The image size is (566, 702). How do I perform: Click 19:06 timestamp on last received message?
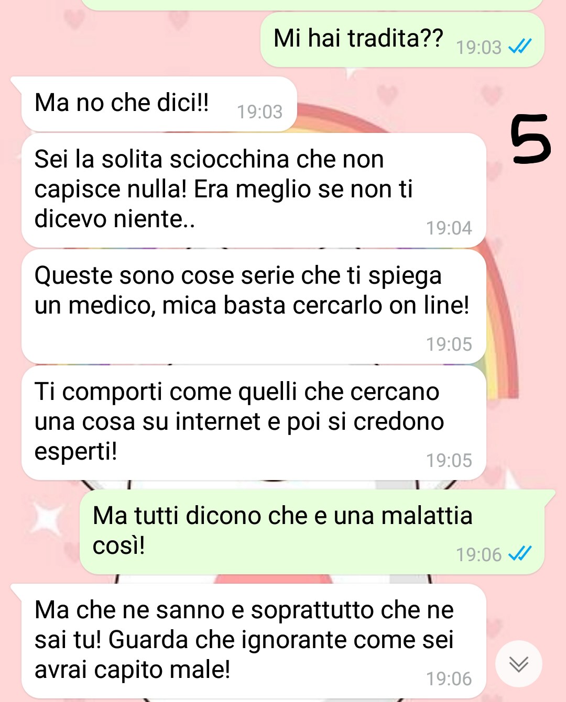tap(449, 679)
